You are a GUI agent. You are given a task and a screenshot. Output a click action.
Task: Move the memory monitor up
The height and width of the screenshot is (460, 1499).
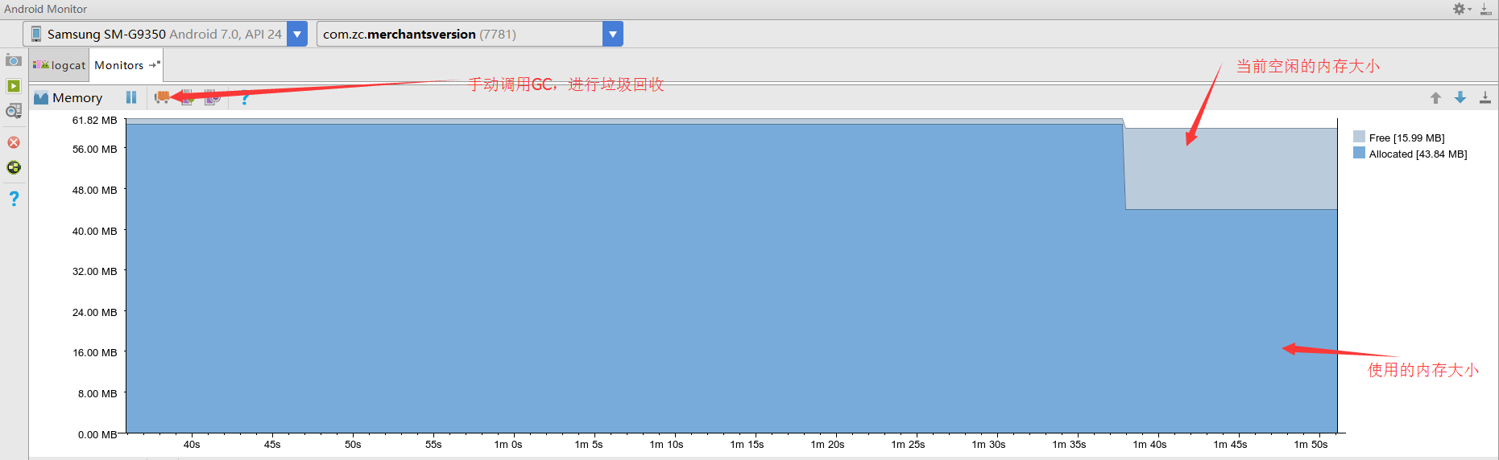point(1435,98)
